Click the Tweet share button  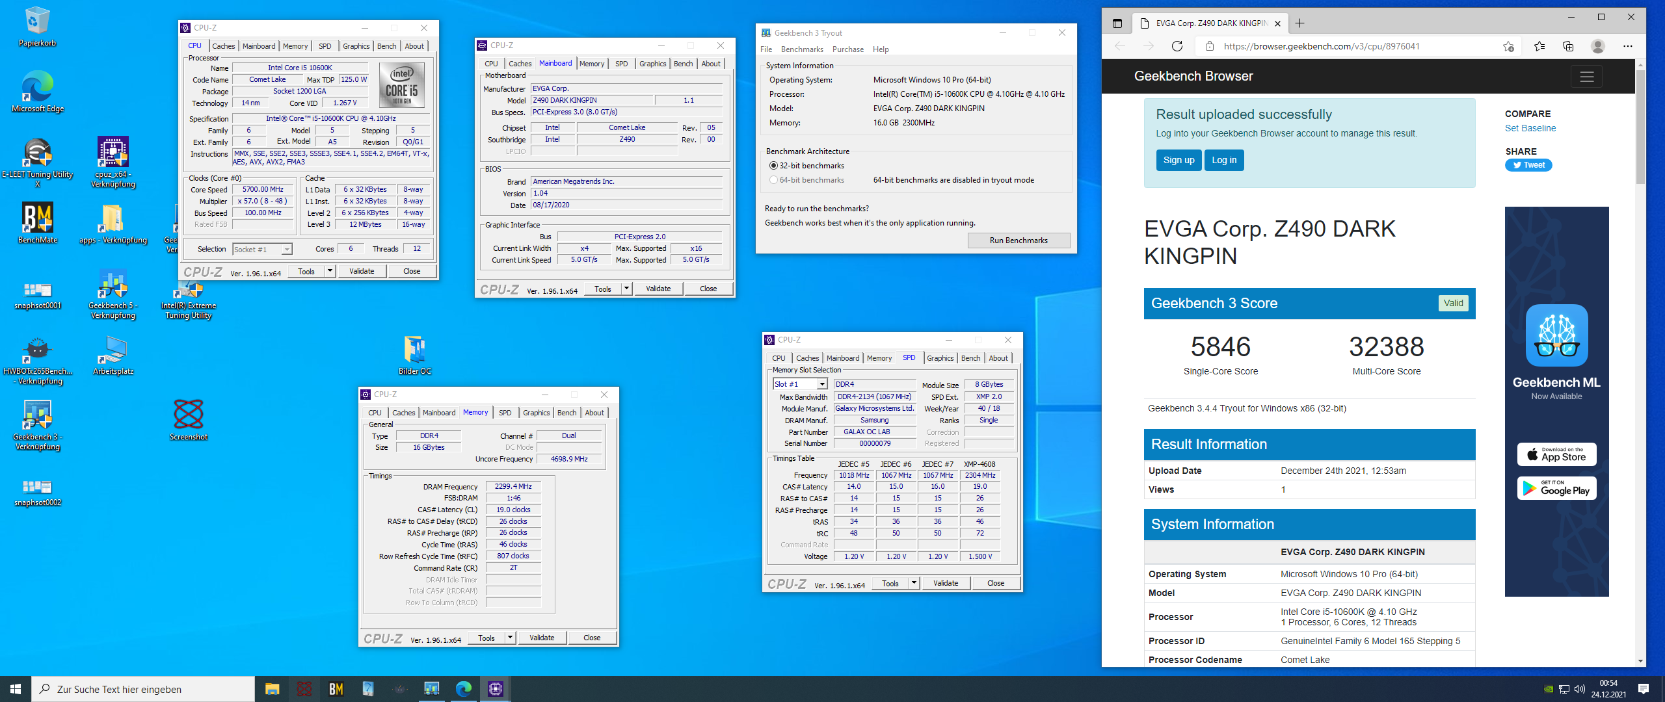tap(1528, 165)
